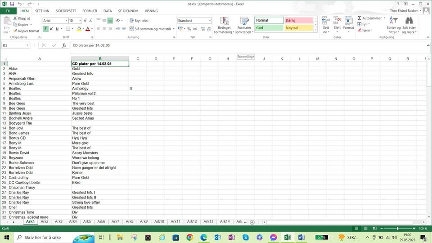Click the Sett inn cells icon
This screenshot has width=432, height=243.
(x=326, y=21)
